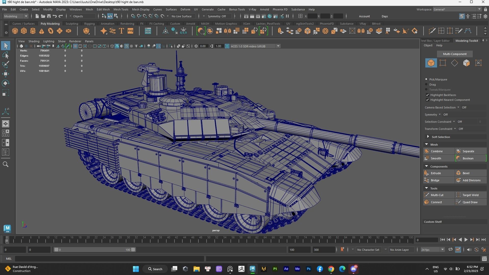This screenshot has width=489, height=275.
Task: Open the Workspace General dropdown
Action: tap(457, 9)
